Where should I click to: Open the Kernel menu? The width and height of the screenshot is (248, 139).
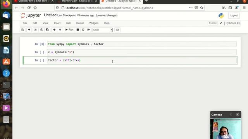coord(80,23)
